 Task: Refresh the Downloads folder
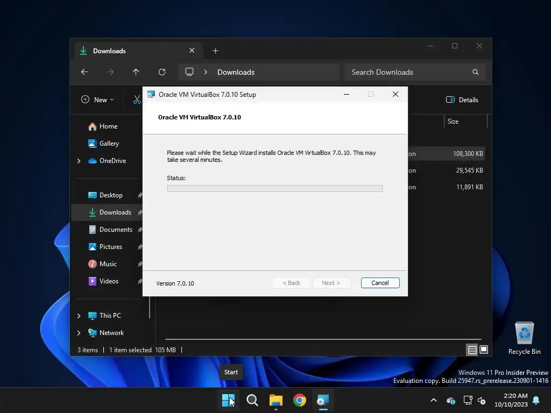coord(161,72)
